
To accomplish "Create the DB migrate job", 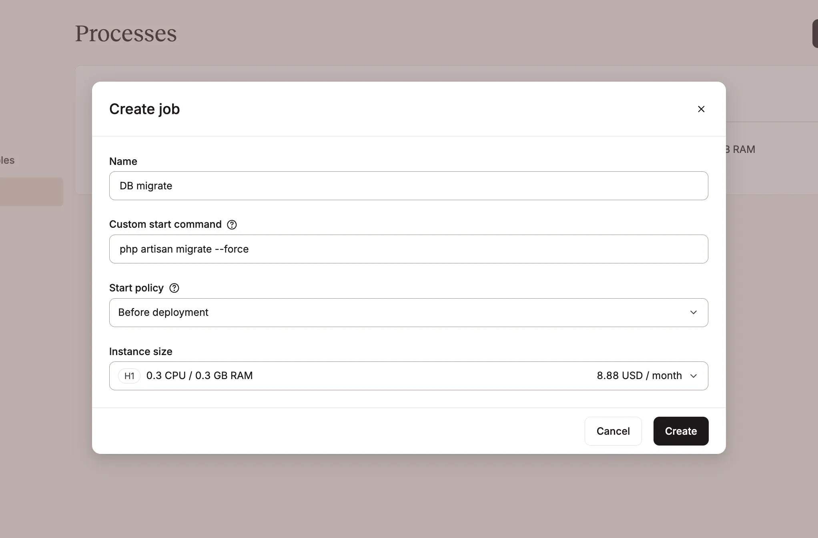I will pos(681,431).
